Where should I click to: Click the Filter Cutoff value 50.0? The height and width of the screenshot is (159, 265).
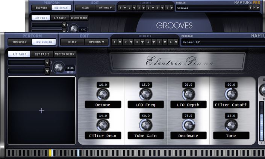[231, 85]
